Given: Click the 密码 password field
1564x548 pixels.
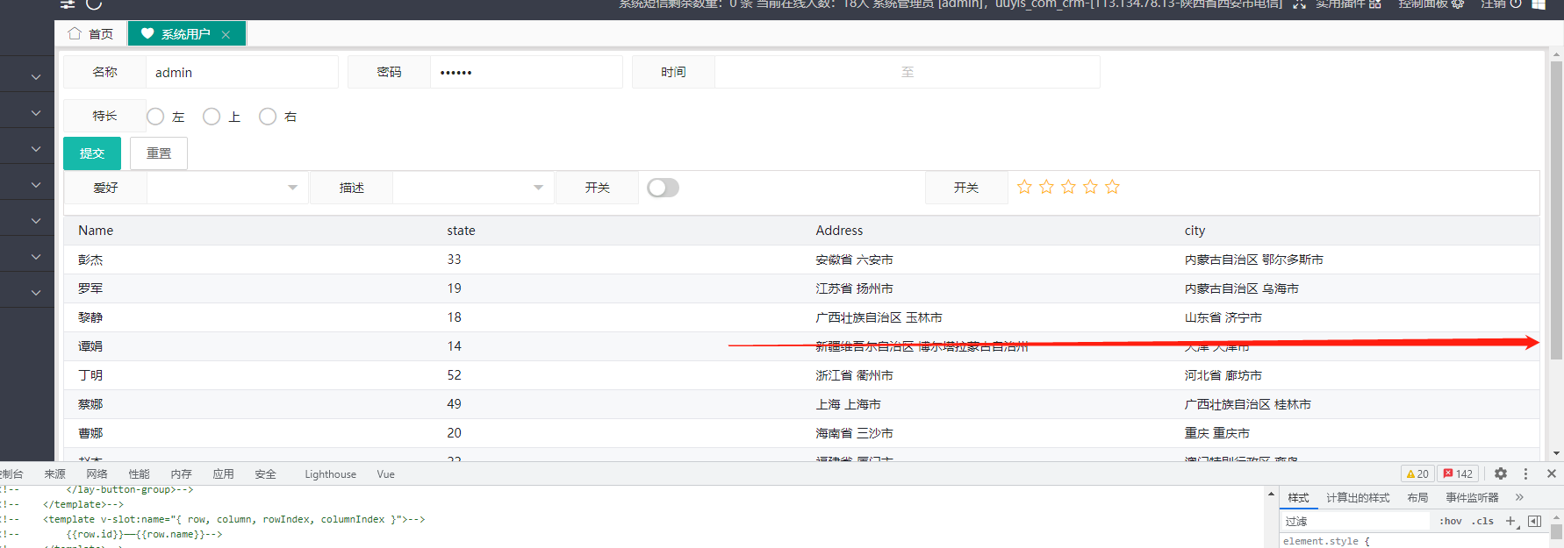Looking at the screenshot, I should point(526,72).
